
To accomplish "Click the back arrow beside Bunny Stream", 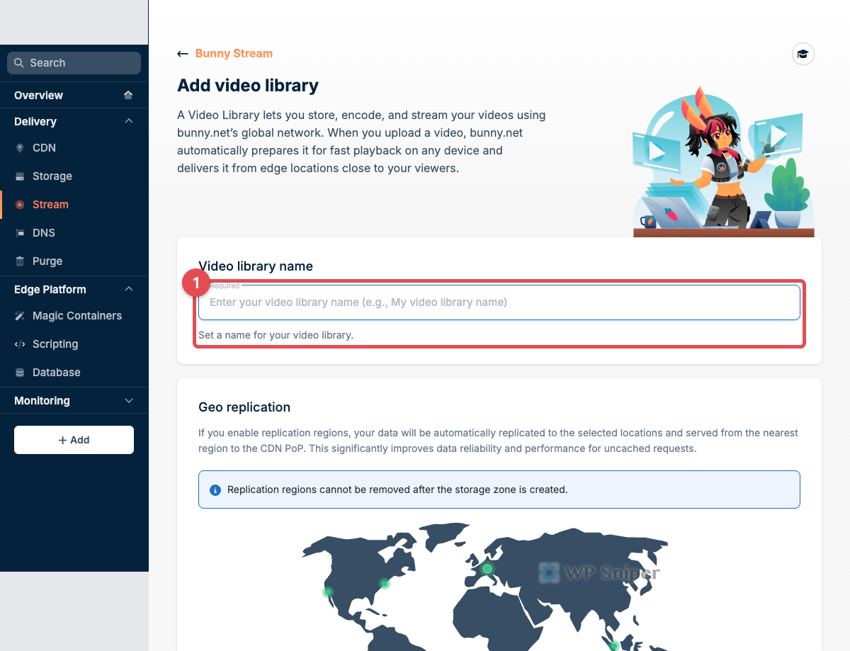I will (x=183, y=54).
